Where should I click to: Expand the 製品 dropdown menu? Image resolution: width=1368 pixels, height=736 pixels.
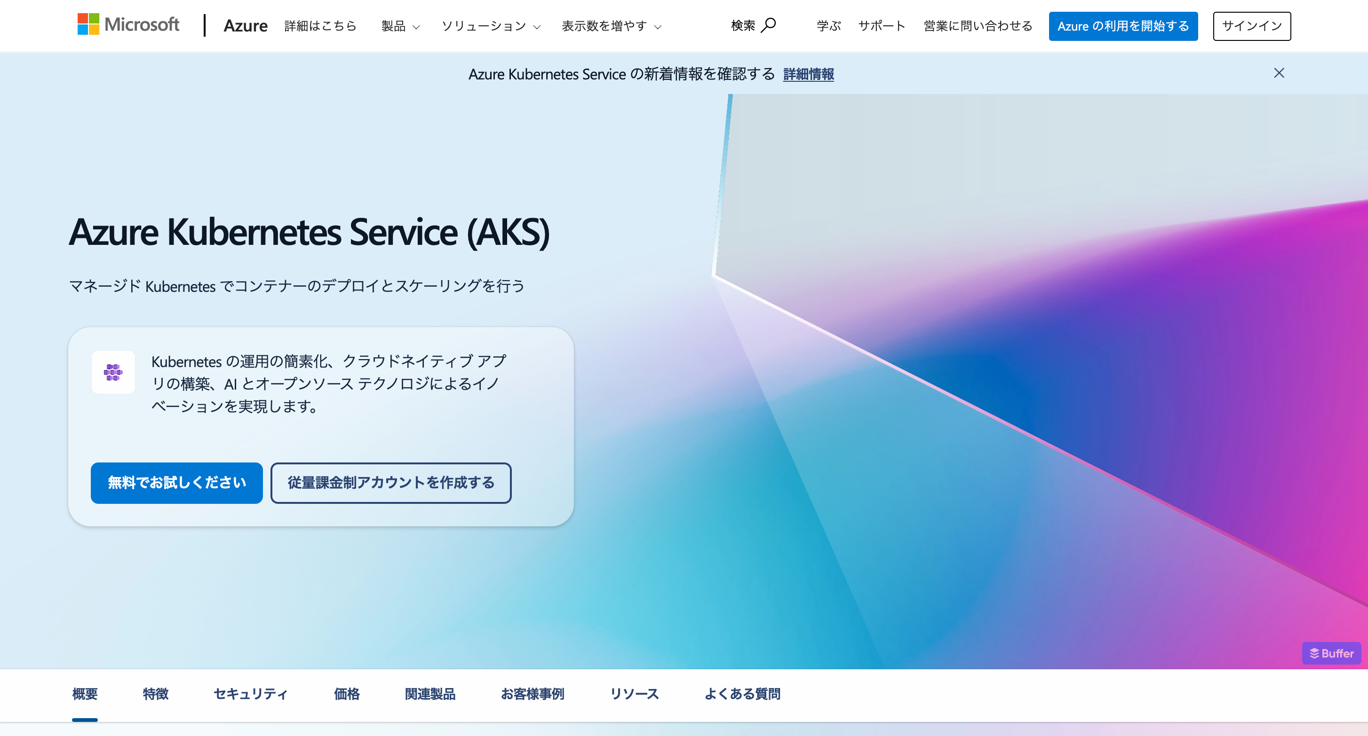click(400, 26)
